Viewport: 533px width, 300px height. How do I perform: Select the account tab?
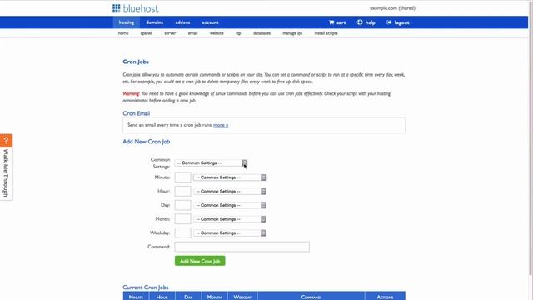coord(210,22)
